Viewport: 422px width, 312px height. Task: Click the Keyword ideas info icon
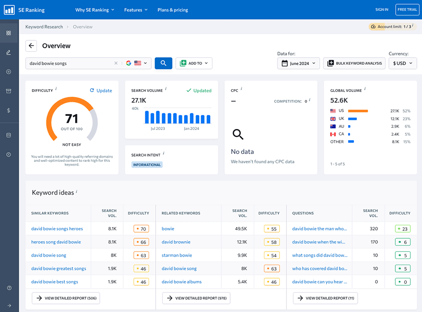pyautogui.click(x=76, y=191)
